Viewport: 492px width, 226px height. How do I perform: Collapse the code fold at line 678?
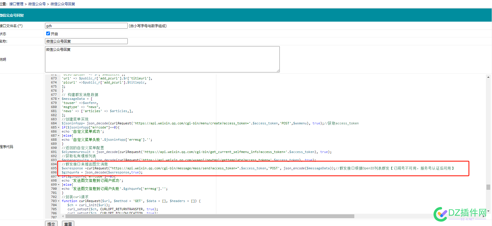click(x=58, y=99)
